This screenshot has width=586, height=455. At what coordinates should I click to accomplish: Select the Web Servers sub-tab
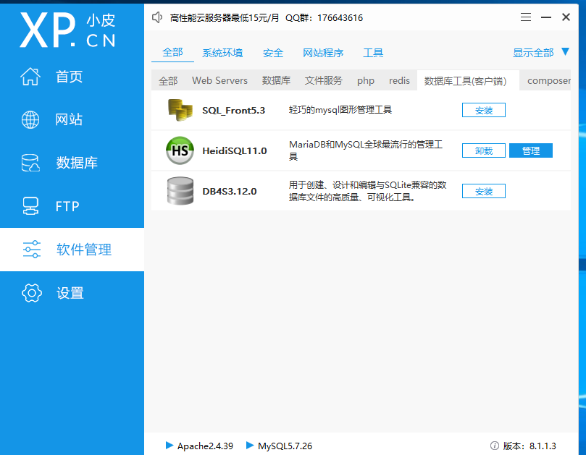point(219,80)
